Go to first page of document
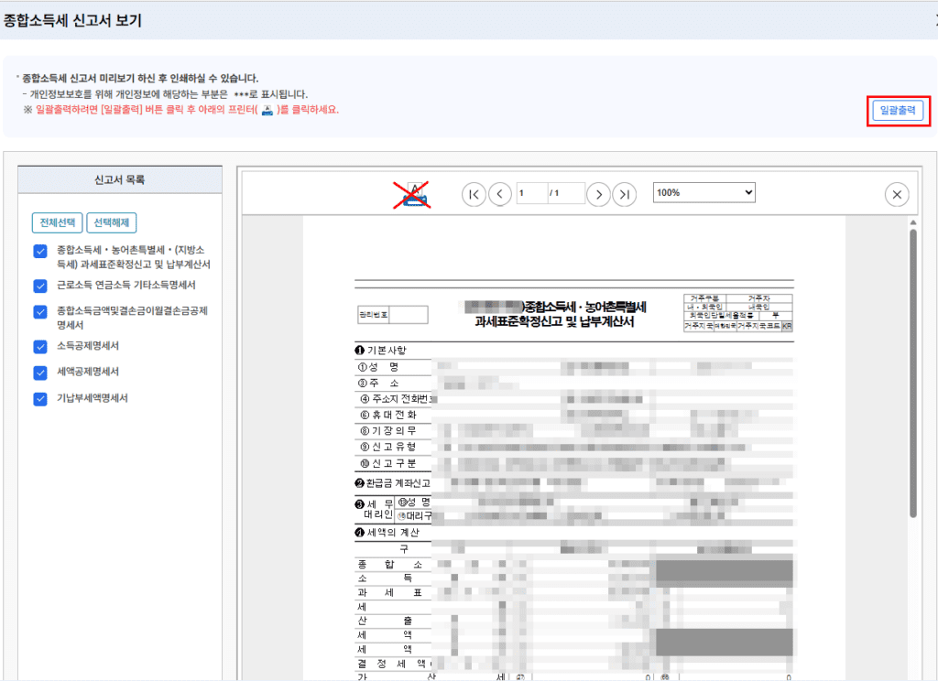The image size is (938, 681). [x=474, y=194]
